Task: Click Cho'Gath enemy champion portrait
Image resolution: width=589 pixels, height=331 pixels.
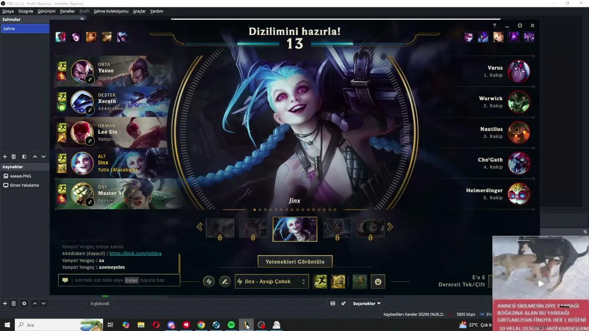Action: (519, 163)
